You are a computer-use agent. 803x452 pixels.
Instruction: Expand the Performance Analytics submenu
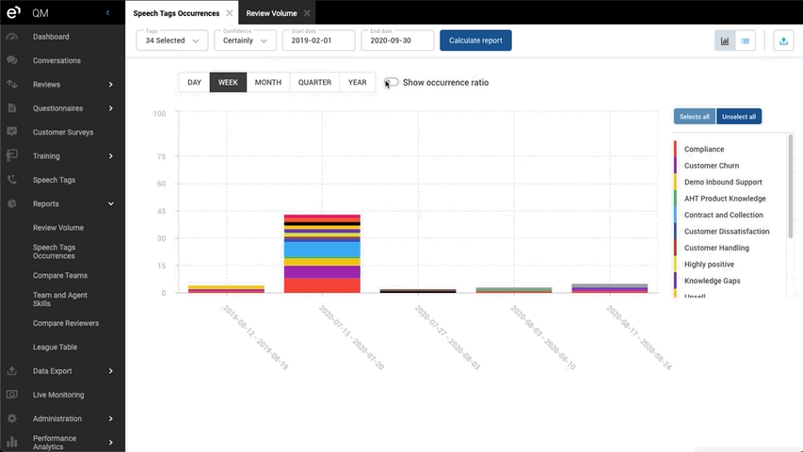[111, 443]
